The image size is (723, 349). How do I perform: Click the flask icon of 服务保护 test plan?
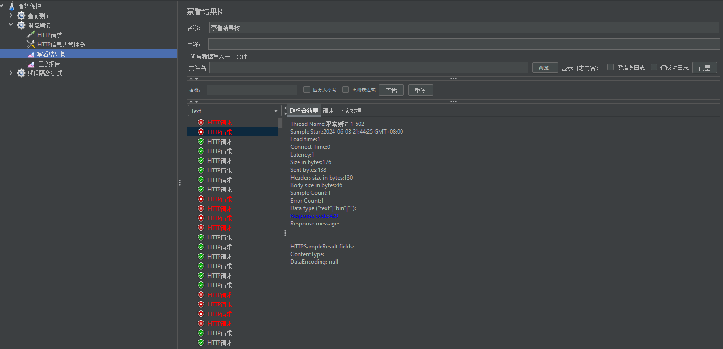11,6
